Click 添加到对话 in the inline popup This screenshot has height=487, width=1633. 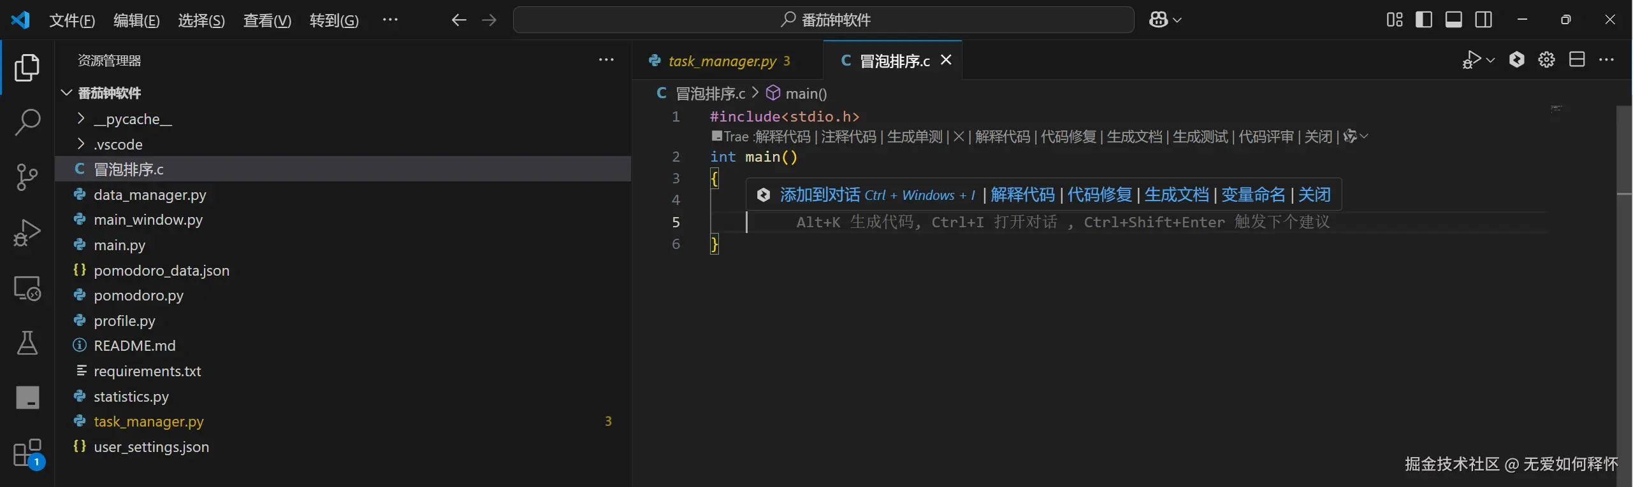coord(820,195)
